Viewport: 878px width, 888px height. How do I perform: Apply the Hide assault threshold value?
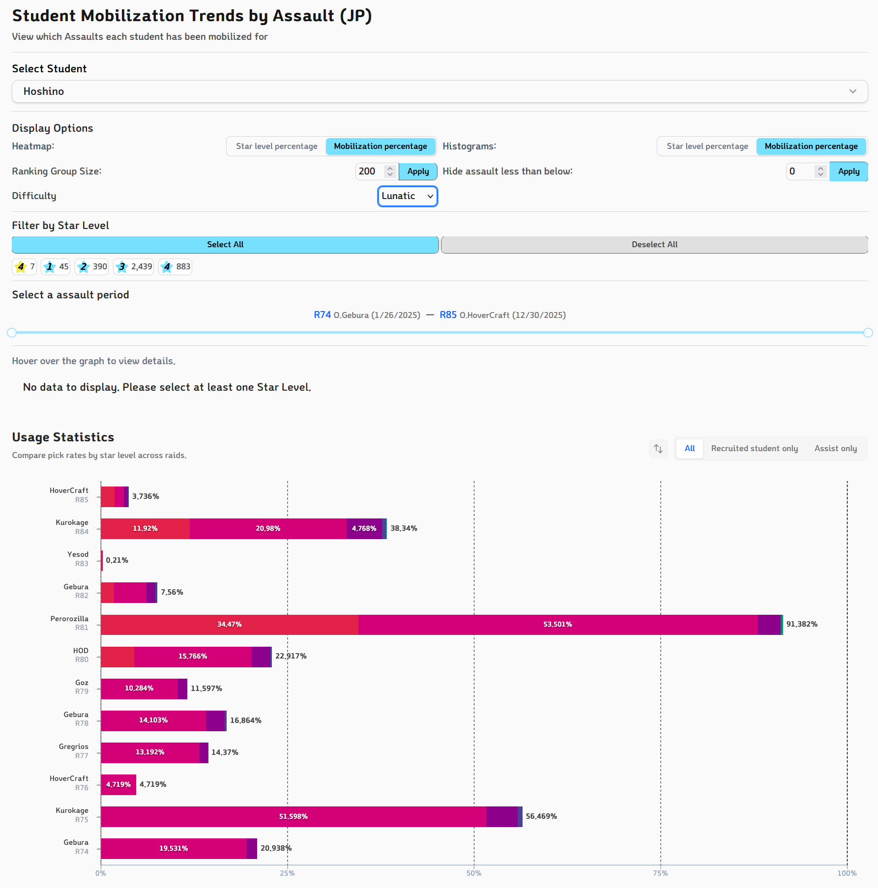(x=849, y=172)
